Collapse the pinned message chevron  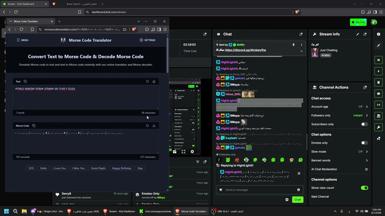tap(301, 51)
